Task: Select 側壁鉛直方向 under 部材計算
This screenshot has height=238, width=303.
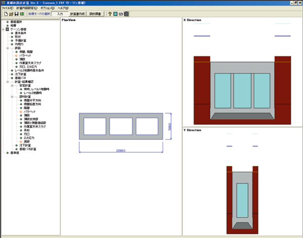Action: pyautogui.click(x=32, y=104)
